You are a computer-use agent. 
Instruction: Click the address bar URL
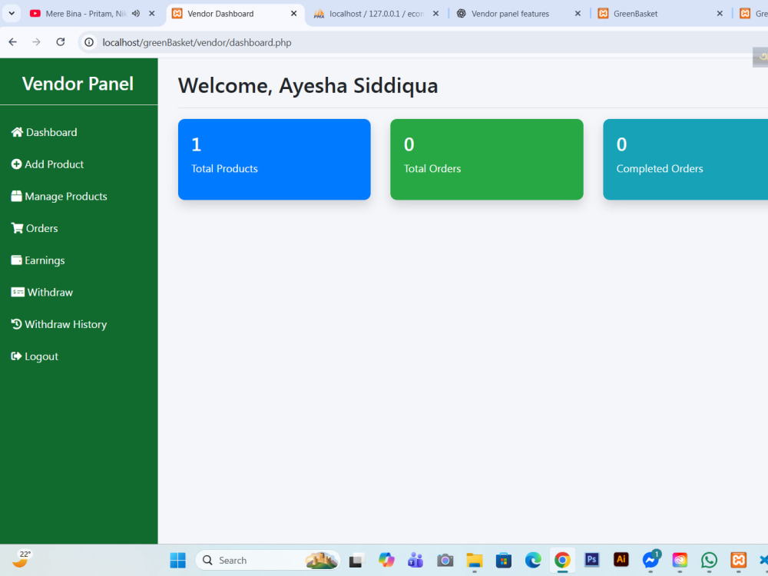(x=197, y=42)
